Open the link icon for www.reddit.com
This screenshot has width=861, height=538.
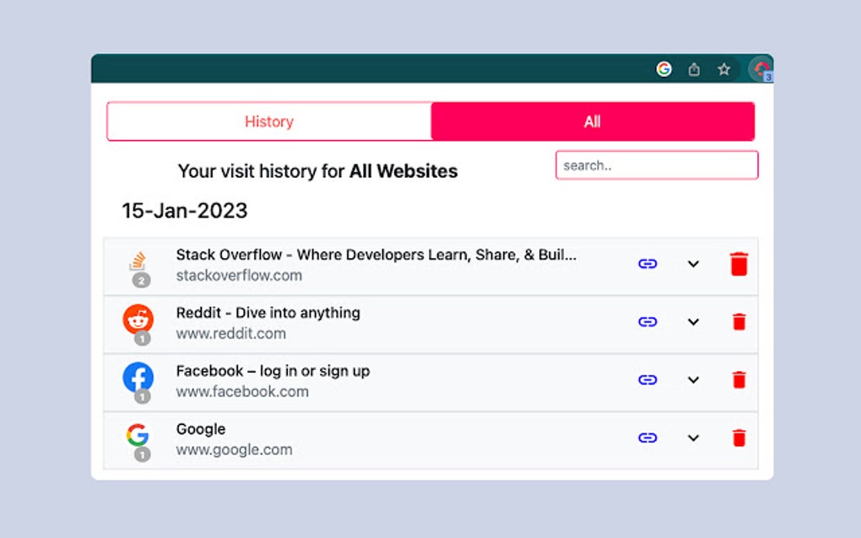click(647, 321)
